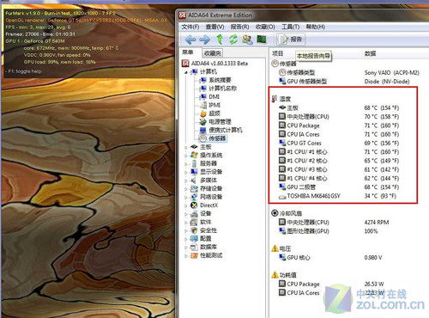Viewport: 429px width, 318px height.
Task: Click the green Refresh arrows toolbar icon
Action: 233,40
